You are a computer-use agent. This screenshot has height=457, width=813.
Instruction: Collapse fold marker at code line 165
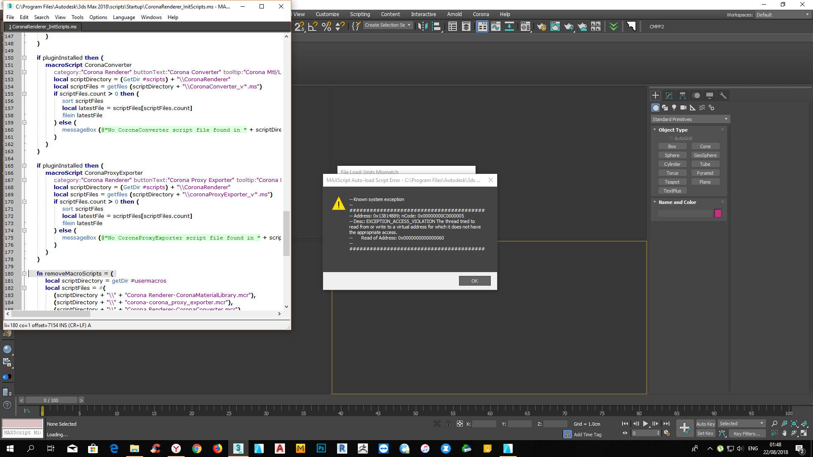pyautogui.click(x=24, y=166)
